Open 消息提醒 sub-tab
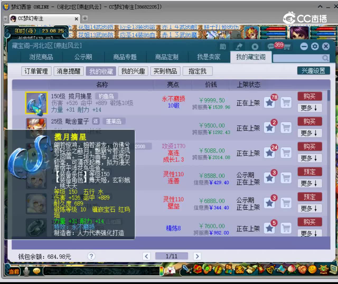Image resolution: width=338 pixels, height=284 pixels. click(x=69, y=71)
